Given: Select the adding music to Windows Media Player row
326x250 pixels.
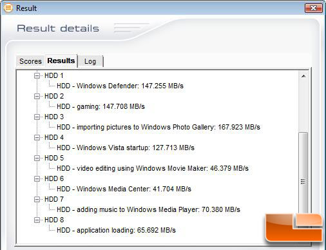Looking at the screenshot, I should 148,209.
